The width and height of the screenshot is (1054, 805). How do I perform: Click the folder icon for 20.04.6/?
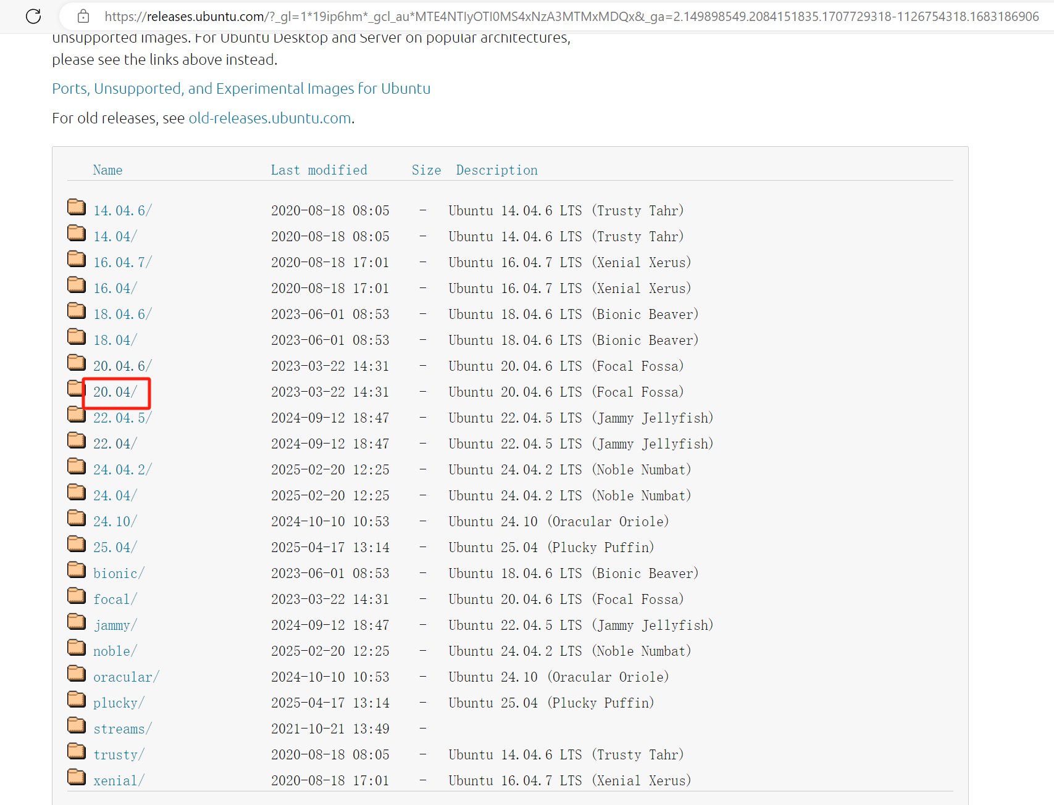point(77,362)
